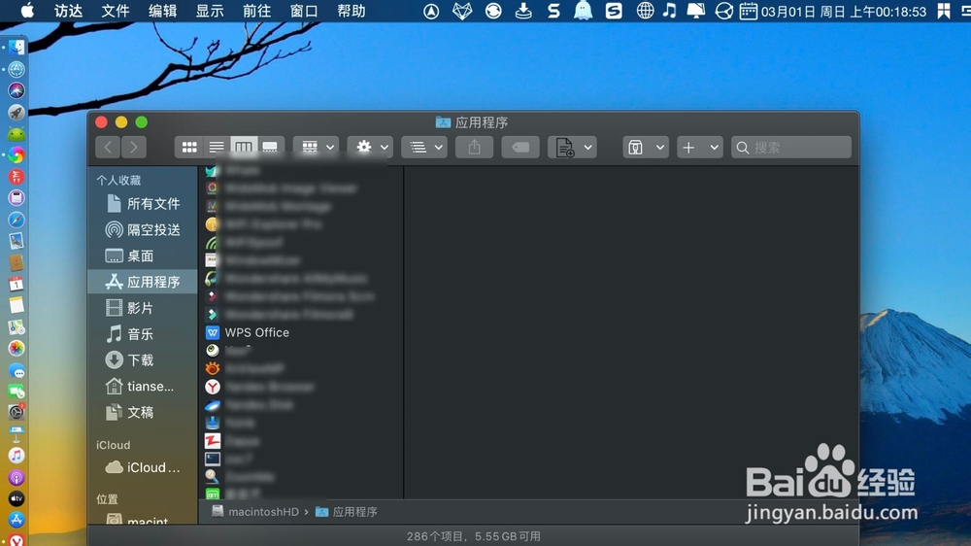Open Finder from the Dock
Screen dimensions: 971x546
(17, 47)
